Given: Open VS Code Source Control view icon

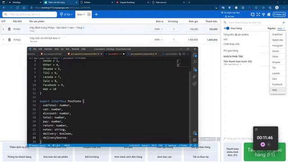Looking at the screenshot, I should click(x=195, y=69).
